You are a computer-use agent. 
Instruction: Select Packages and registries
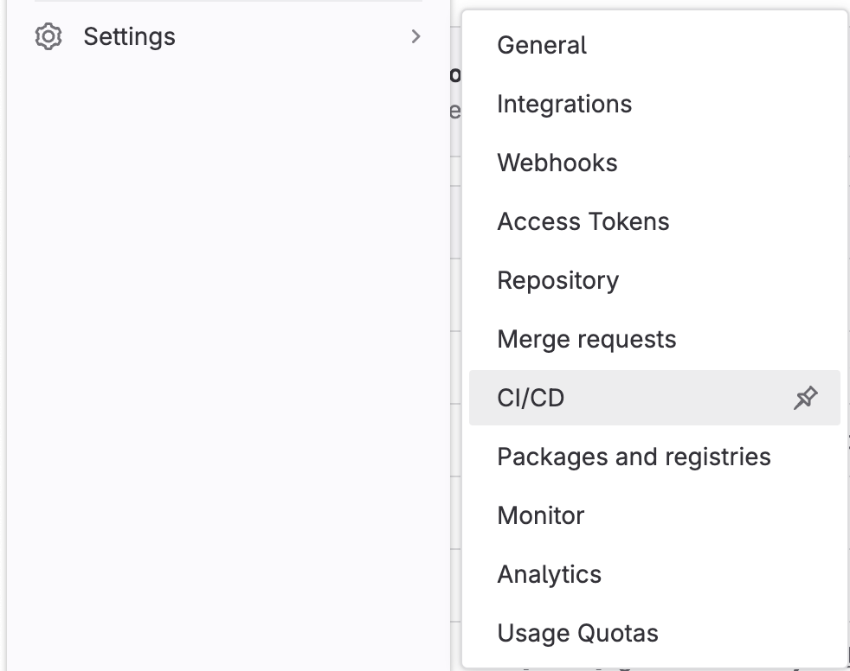634,457
